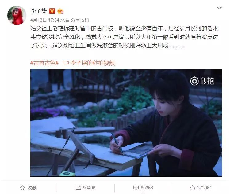
Task: Click the 373961 like count
Action: [x=204, y=188]
